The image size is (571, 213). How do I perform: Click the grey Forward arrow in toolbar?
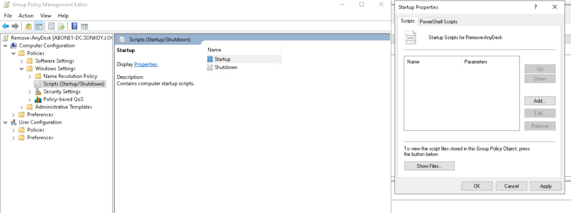click(x=15, y=26)
